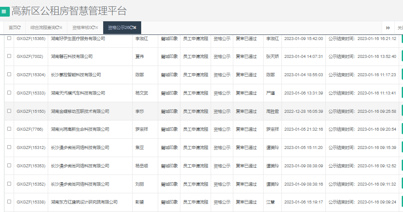Click timestamp 2023-01-09 15:42:00
The width and height of the screenshot is (403, 212).
pyautogui.click(x=304, y=38)
